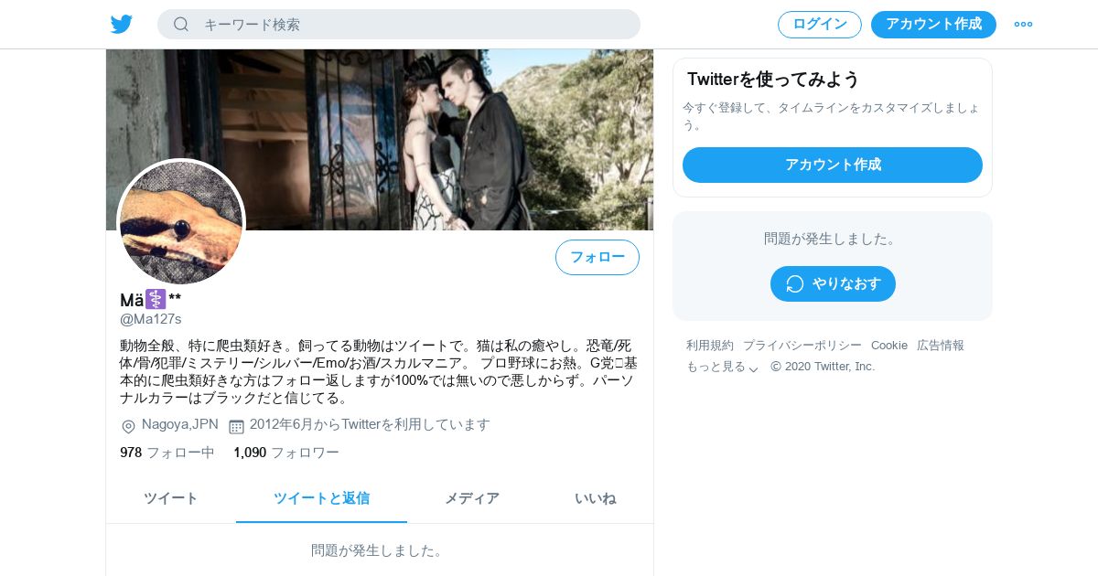The image size is (1098, 576).
Task: Open the プライバシーポリシー link
Action: [x=802, y=346]
